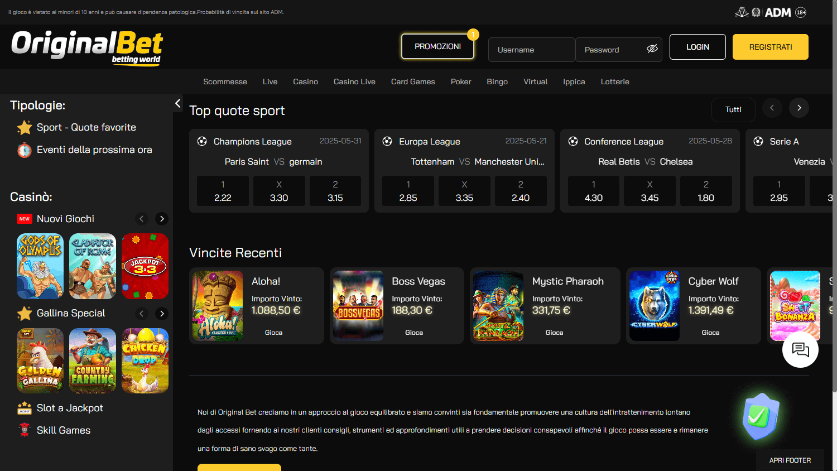Open the Bingo section

point(497,81)
